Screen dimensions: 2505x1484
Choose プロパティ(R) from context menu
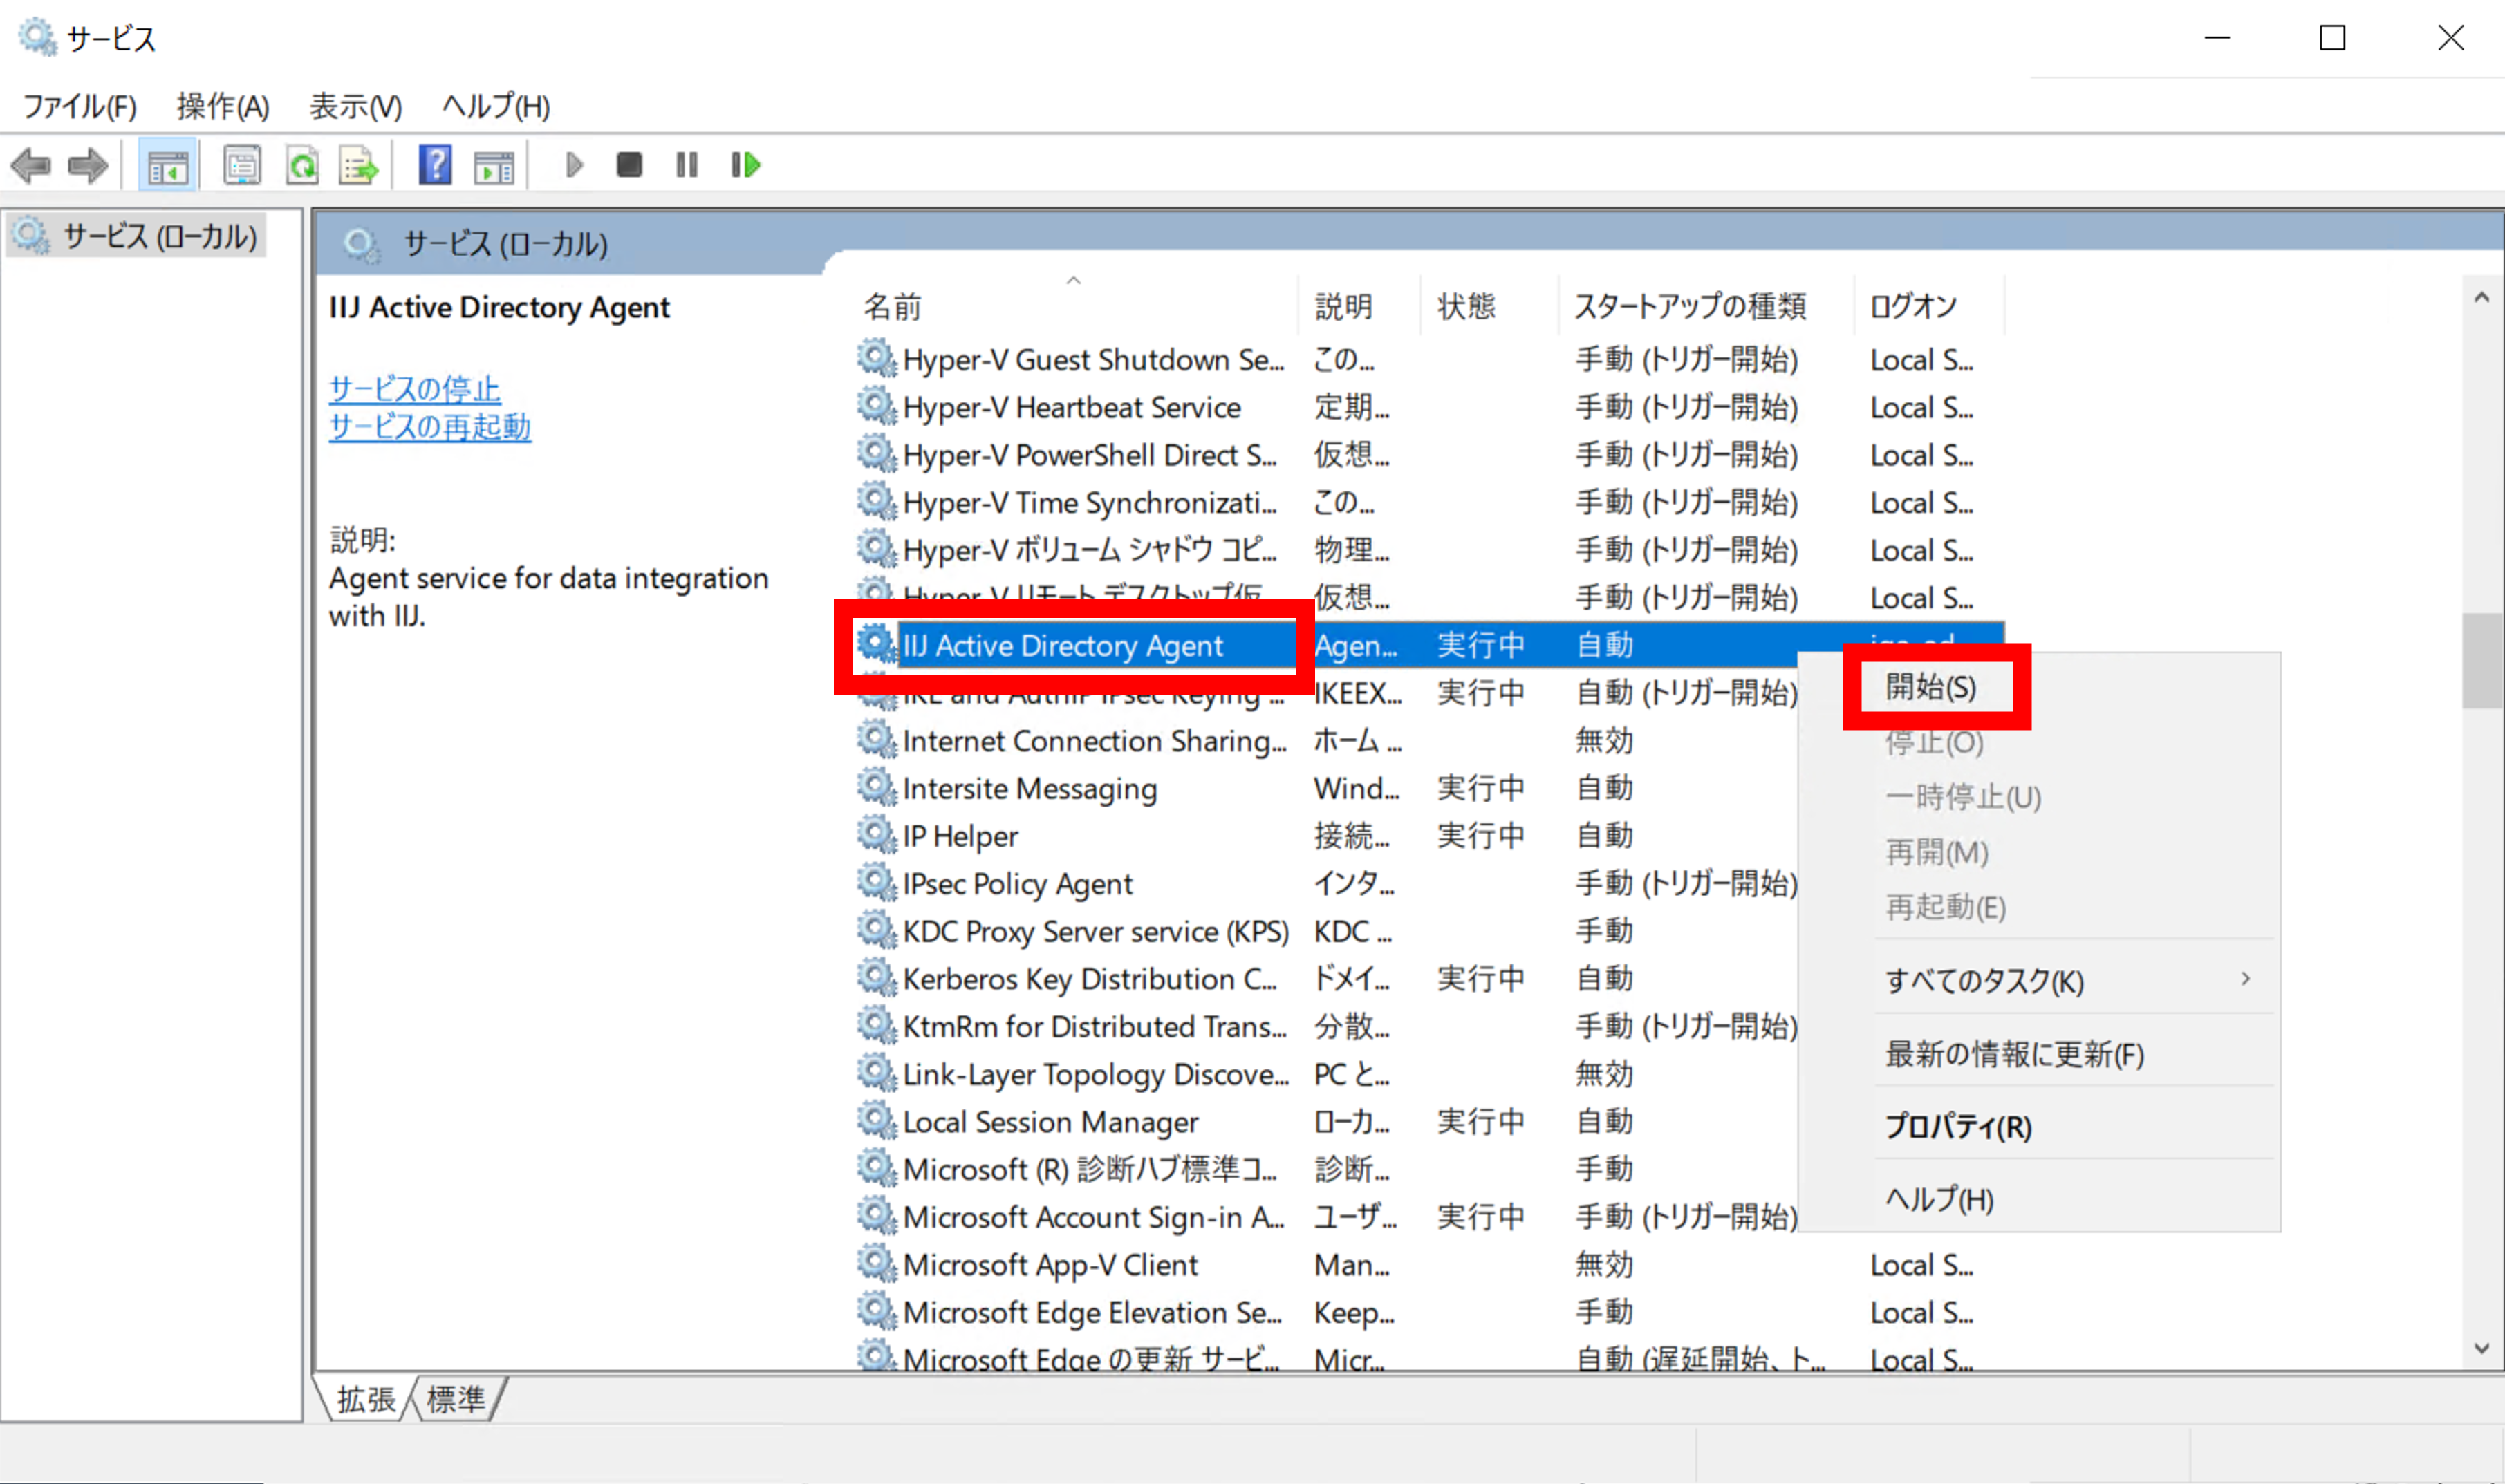pos(1958,1127)
